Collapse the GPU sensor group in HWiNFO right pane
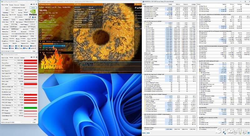 pos(198,61)
